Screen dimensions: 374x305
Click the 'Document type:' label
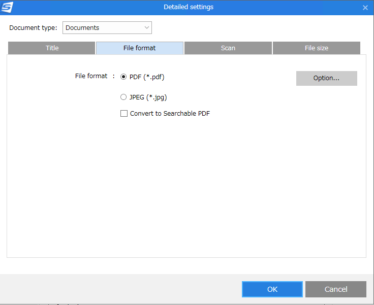[x=33, y=27]
